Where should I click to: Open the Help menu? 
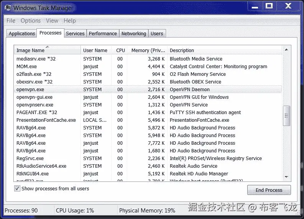tap(70, 21)
